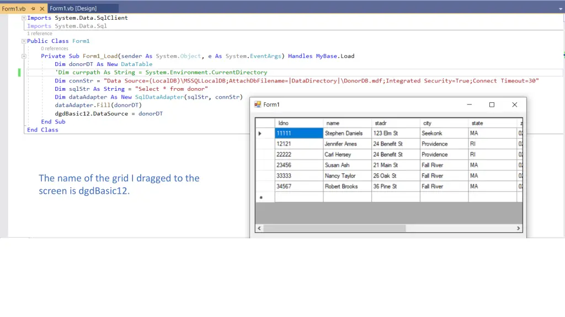The image size is (565, 317).
Task: Select the 26 Oak St address cell
Action: point(396,176)
